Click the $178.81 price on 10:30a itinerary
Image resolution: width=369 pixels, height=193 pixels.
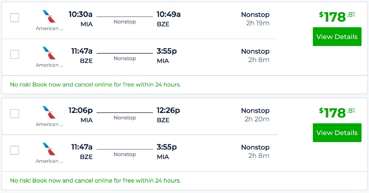tap(337, 17)
